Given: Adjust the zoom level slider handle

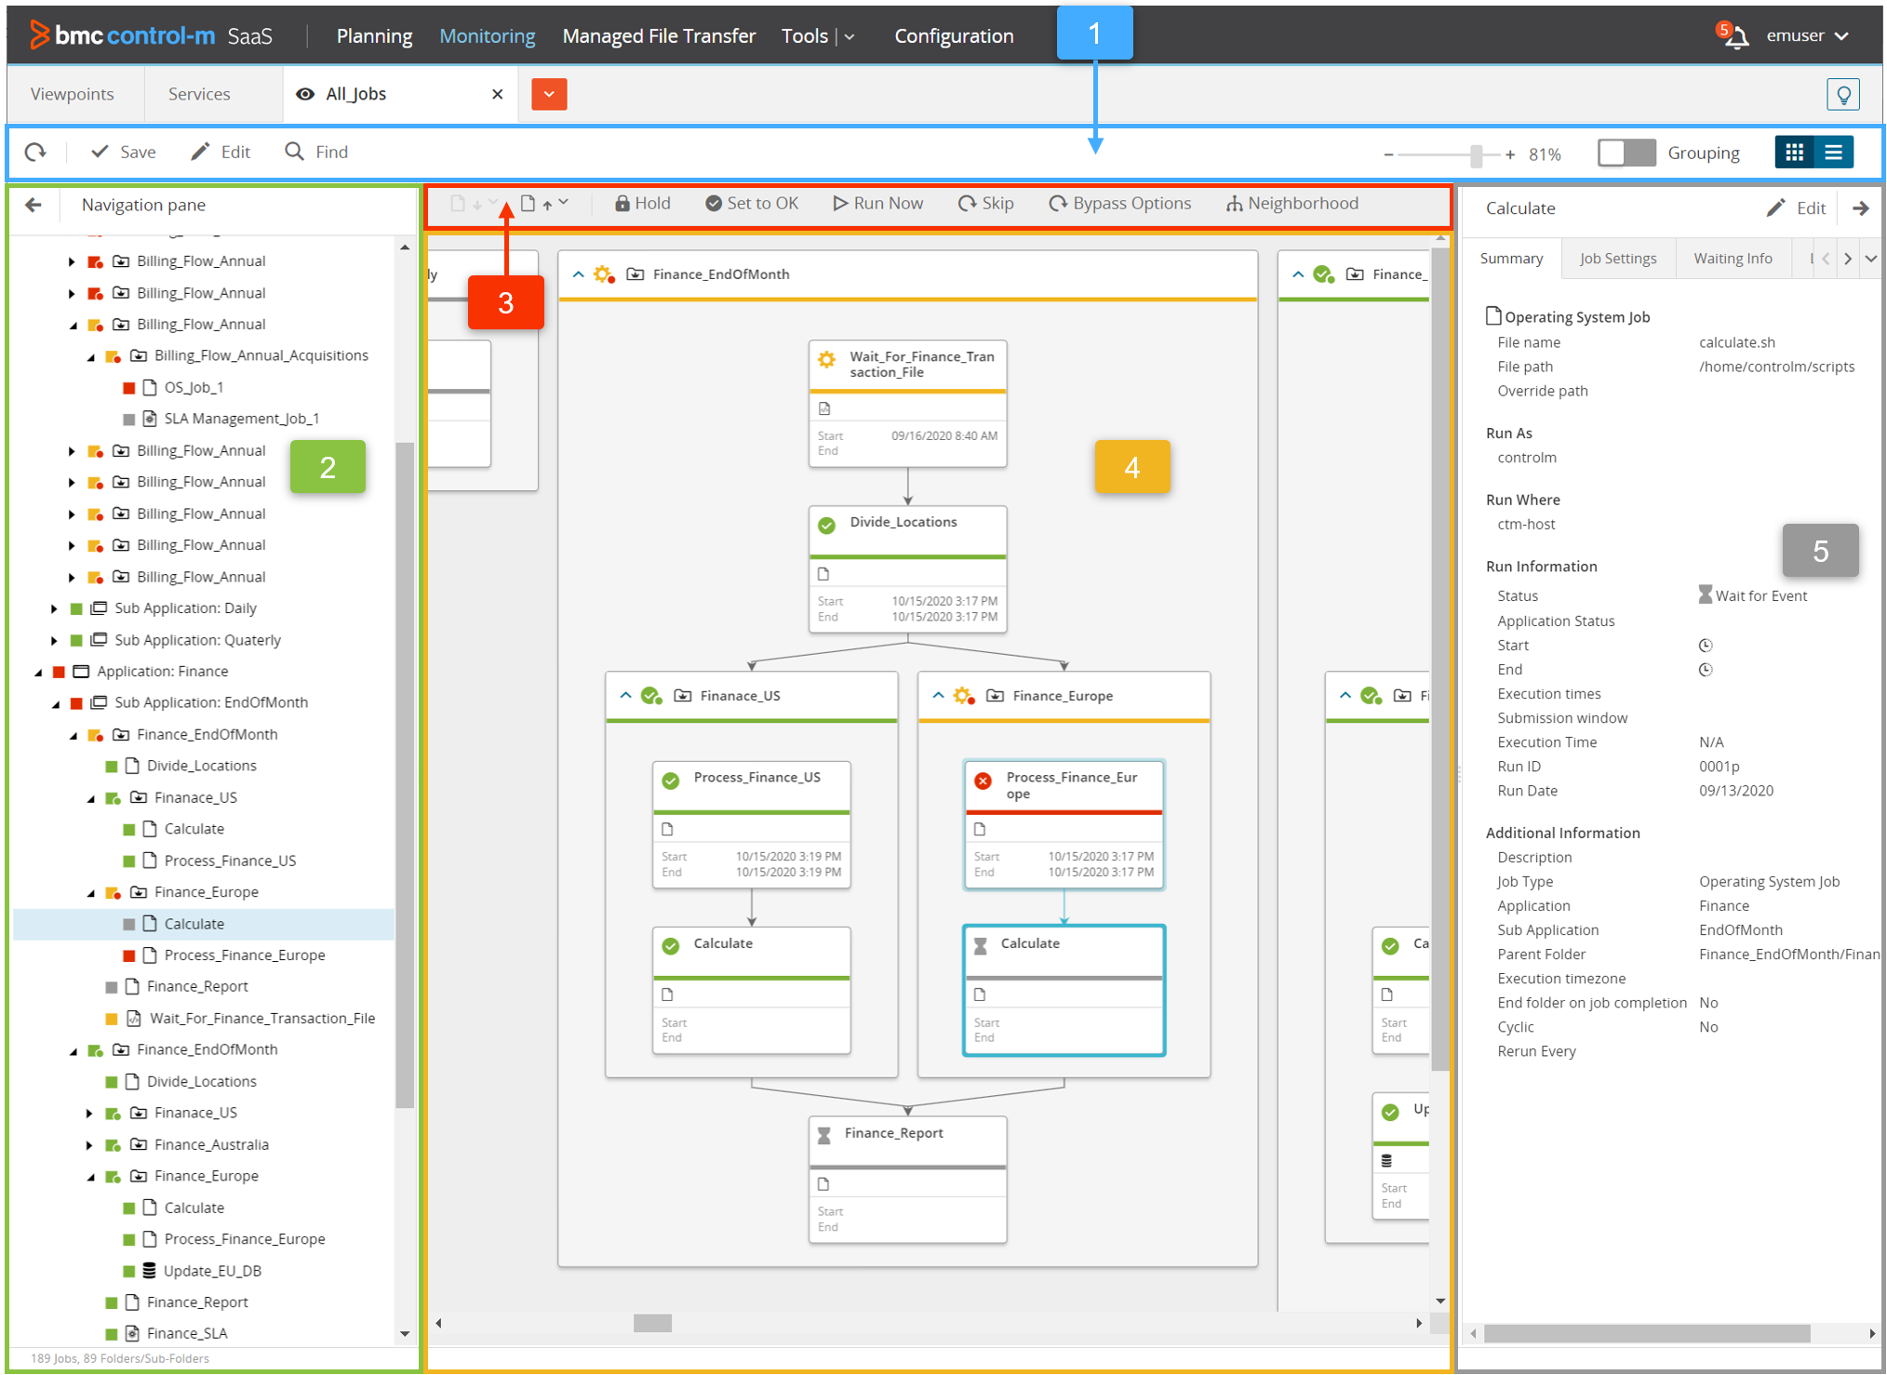Looking at the screenshot, I should pos(1476,155).
